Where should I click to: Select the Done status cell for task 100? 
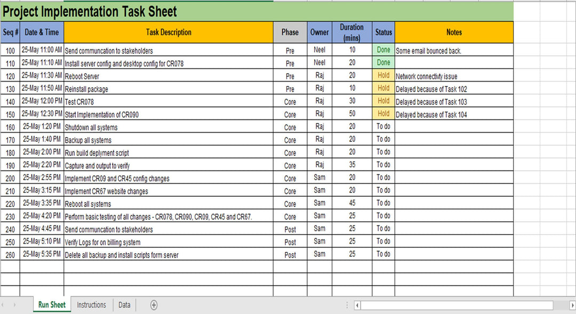pos(383,50)
